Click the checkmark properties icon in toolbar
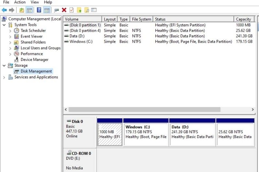The width and height of the screenshot is (259, 172). [x=71, y=10]
